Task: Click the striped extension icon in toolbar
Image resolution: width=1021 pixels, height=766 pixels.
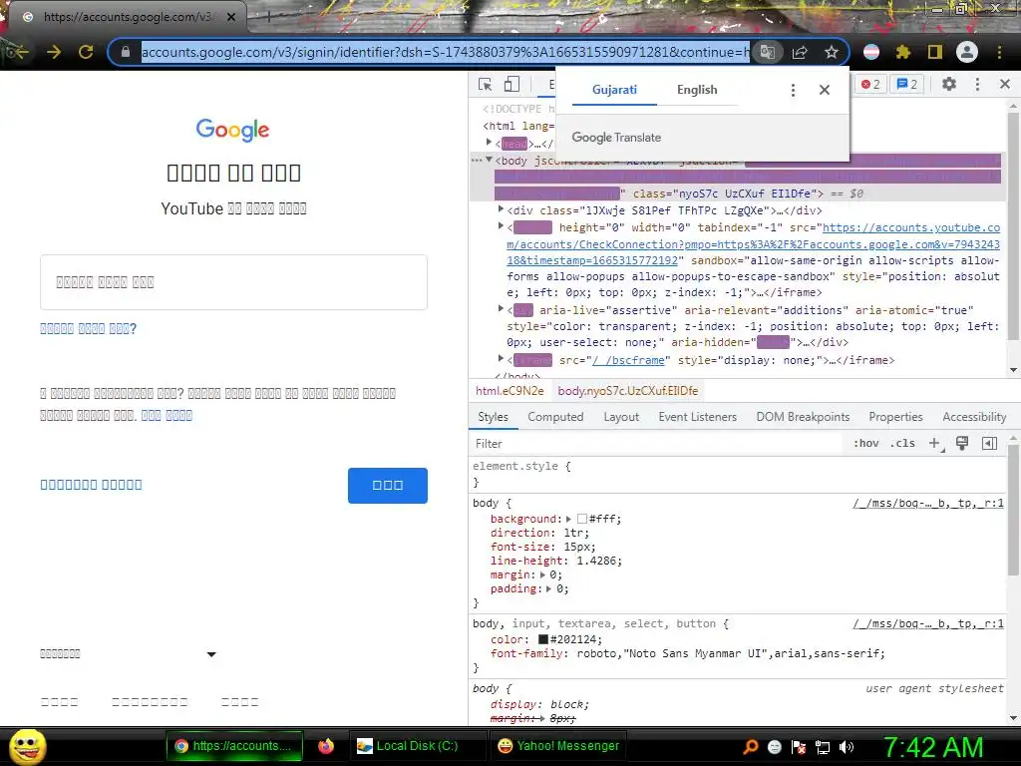Action: coord(871,52)
